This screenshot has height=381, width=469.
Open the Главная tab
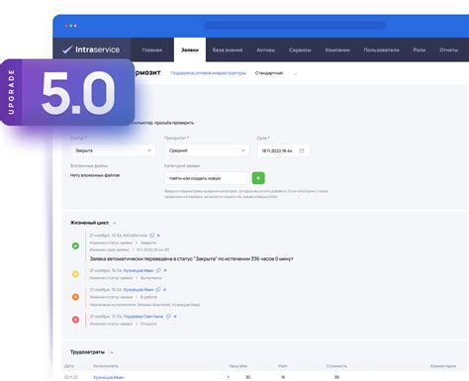(152, 50)
